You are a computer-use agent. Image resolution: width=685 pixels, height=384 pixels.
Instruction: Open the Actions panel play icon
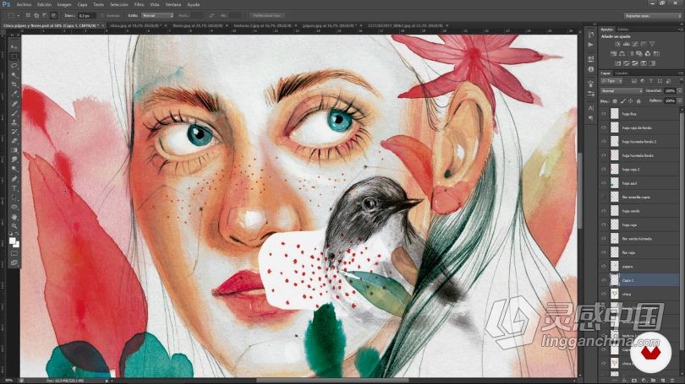pyautogui.click(x=590, y=45)
